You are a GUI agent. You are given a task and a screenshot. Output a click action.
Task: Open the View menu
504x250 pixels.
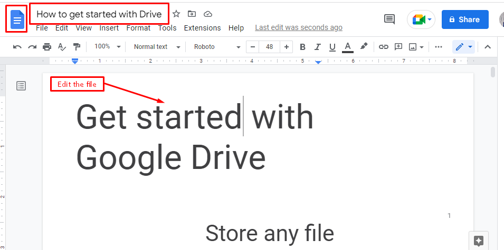tap(83, 28)
